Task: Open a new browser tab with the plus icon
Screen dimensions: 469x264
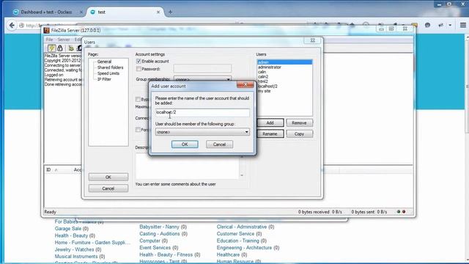Action: click(x=170, y=12)
